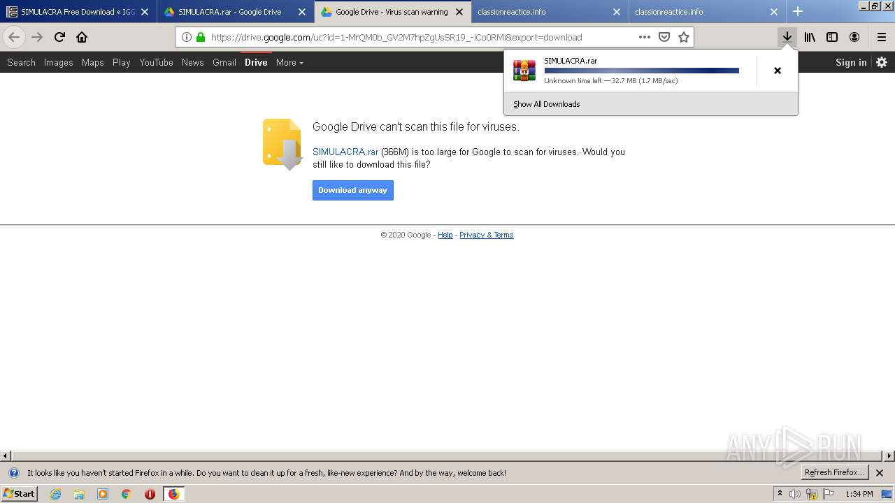Sign in to Google
Image resolution: width=895 pixels, height=503 pixels.
pos(851,62)
